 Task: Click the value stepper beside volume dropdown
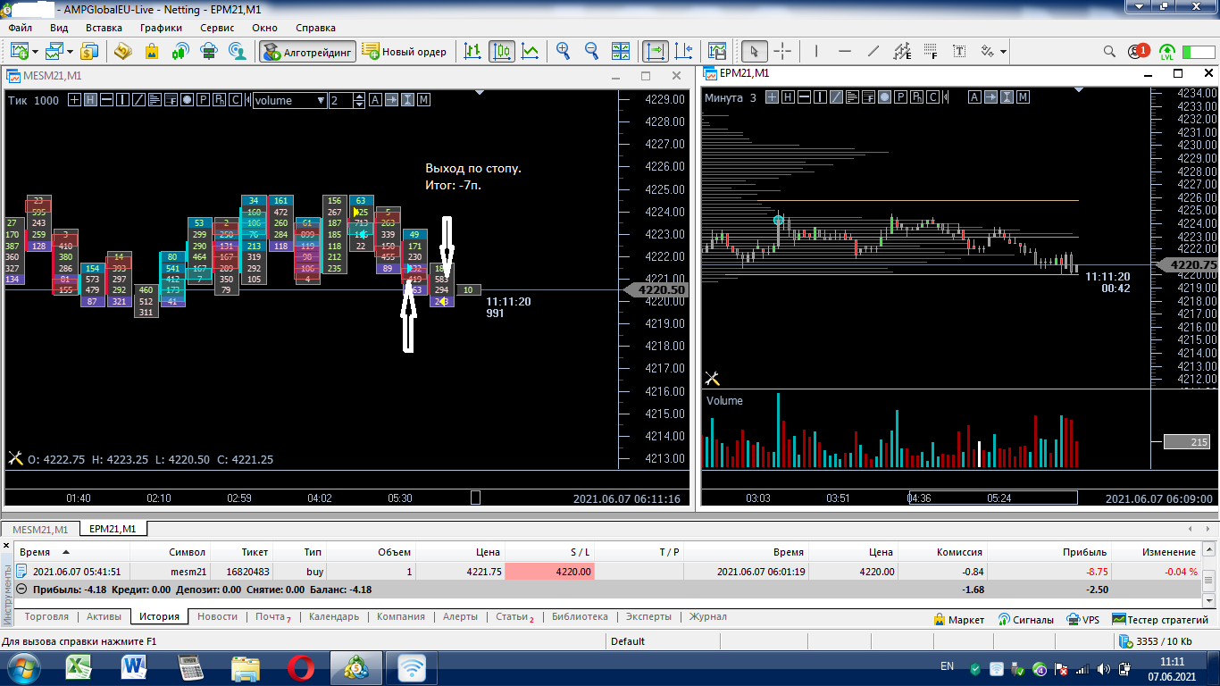click(359, 100)
